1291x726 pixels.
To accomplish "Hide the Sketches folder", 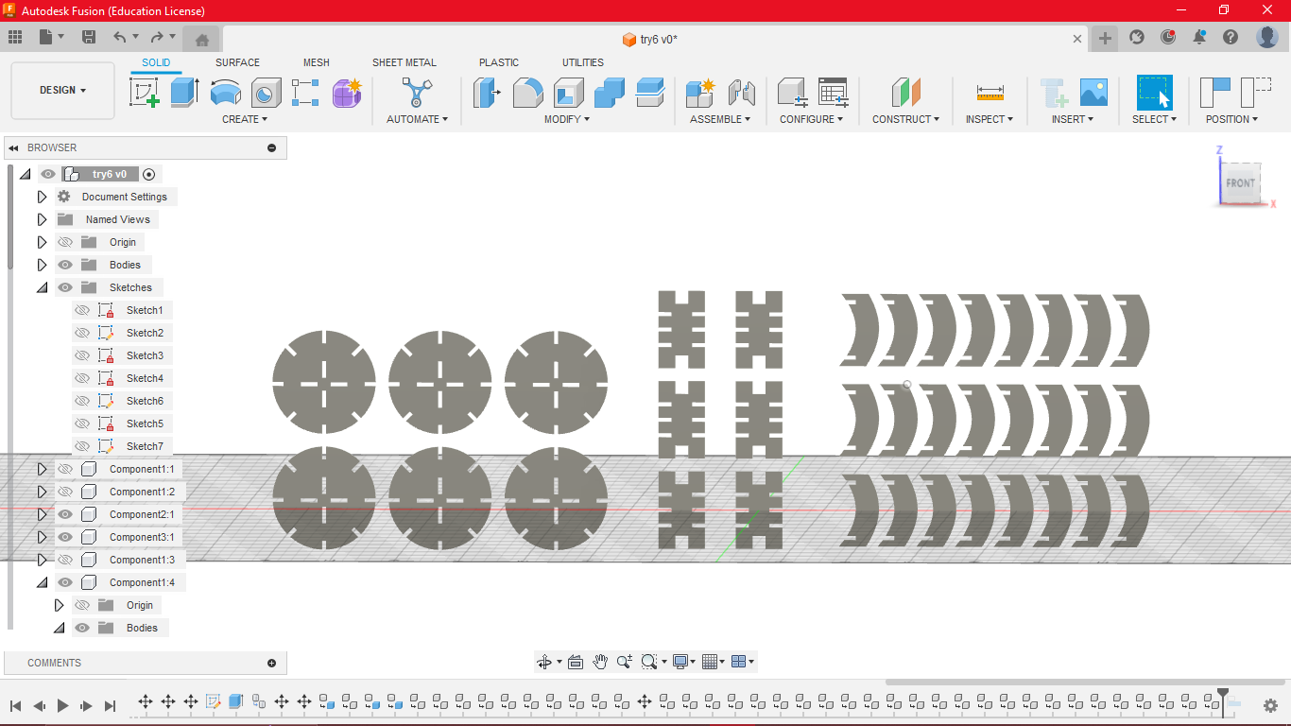I will click(65, 287).
